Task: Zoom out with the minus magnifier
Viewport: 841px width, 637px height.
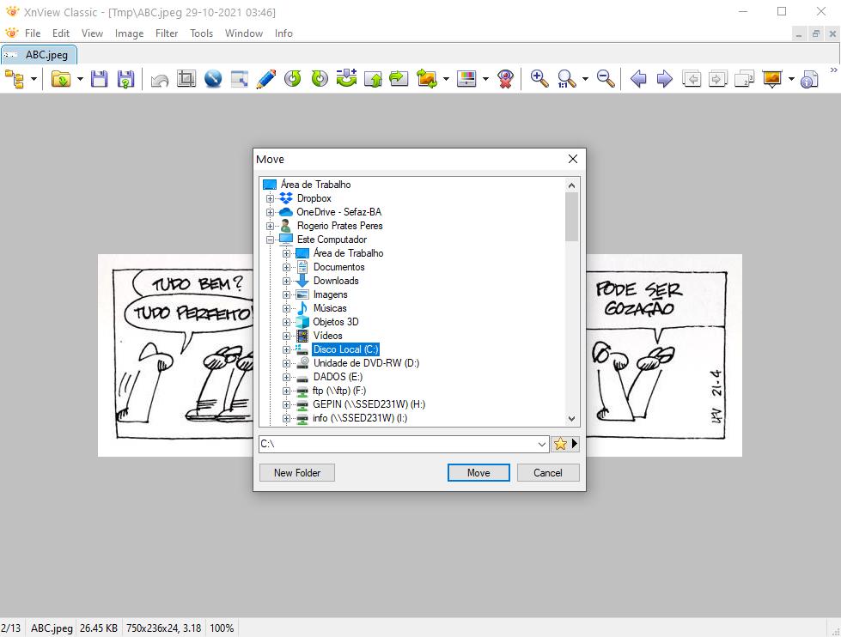Action: [x=606, y=79]
